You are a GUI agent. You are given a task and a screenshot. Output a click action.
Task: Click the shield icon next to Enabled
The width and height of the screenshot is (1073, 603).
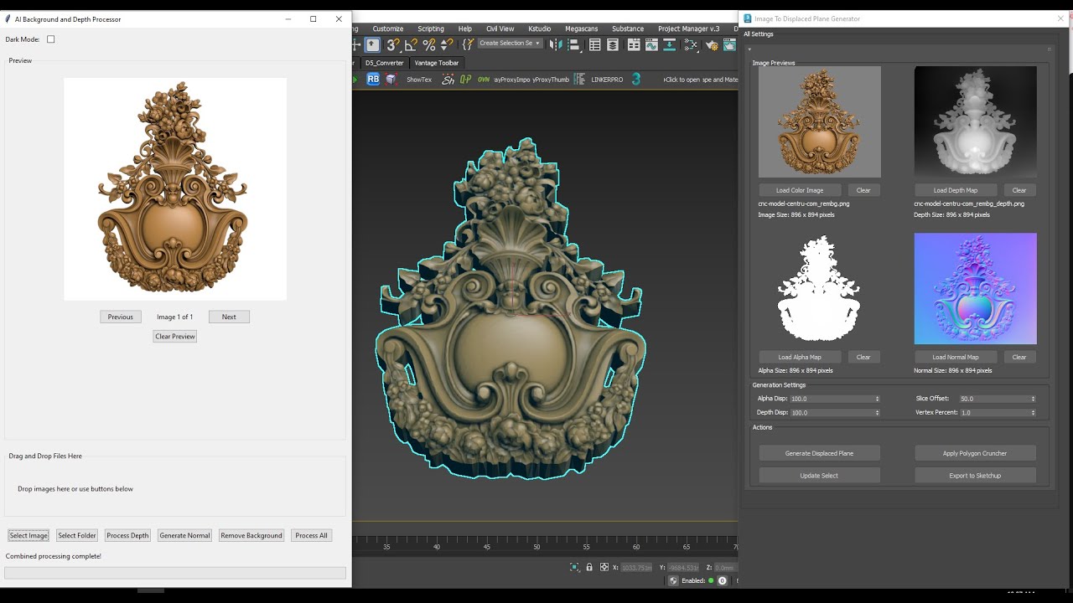pos(673,580)
